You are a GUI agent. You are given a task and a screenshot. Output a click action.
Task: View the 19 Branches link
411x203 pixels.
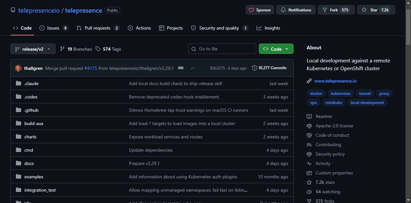(x=76, y=49)
